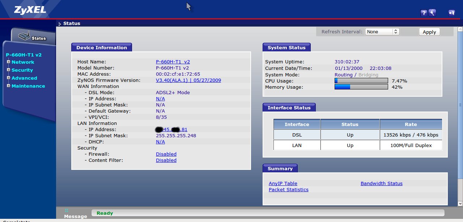Viewport: 463px width, 222px height.
Task: Select the Device Information tab header
Action: pos(102,47)
